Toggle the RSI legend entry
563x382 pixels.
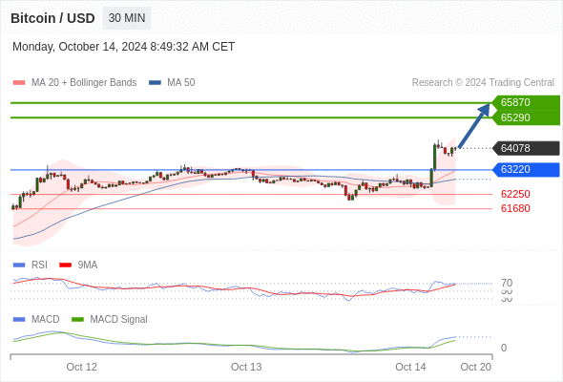31,265
